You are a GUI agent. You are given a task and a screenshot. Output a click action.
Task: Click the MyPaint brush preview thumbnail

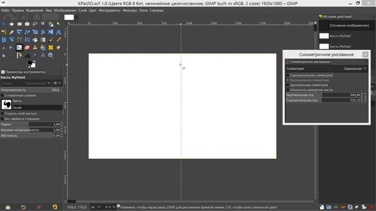tap(6, 104)
